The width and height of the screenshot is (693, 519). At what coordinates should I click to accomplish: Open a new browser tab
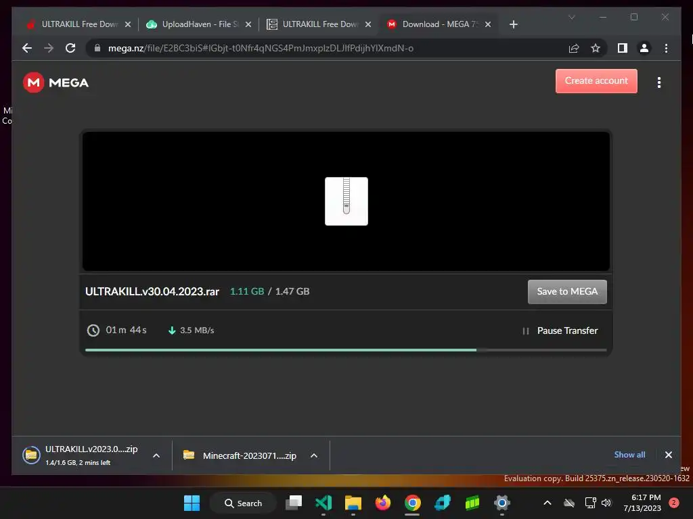(x=513, y=24)
